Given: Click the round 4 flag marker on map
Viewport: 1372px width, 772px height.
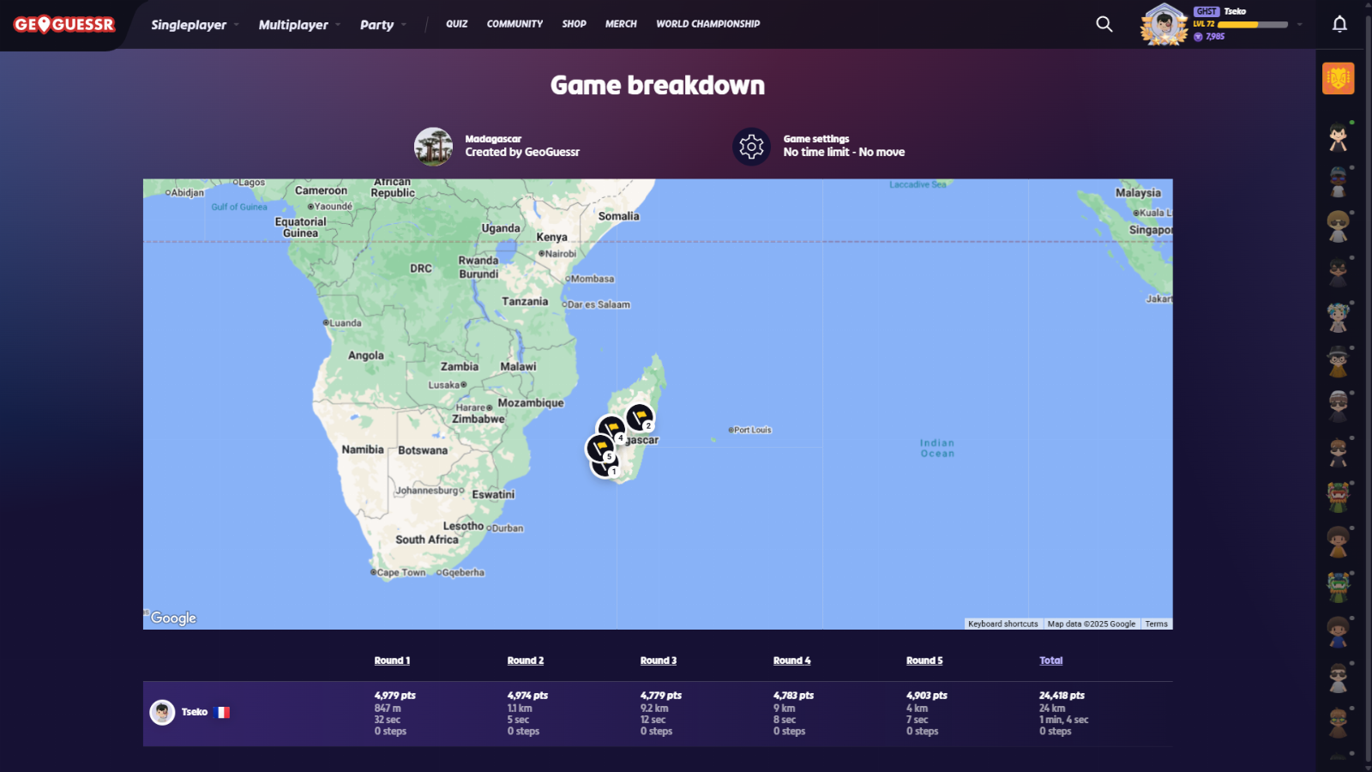Looking at the screenshot, I should (x=611, y=428).
